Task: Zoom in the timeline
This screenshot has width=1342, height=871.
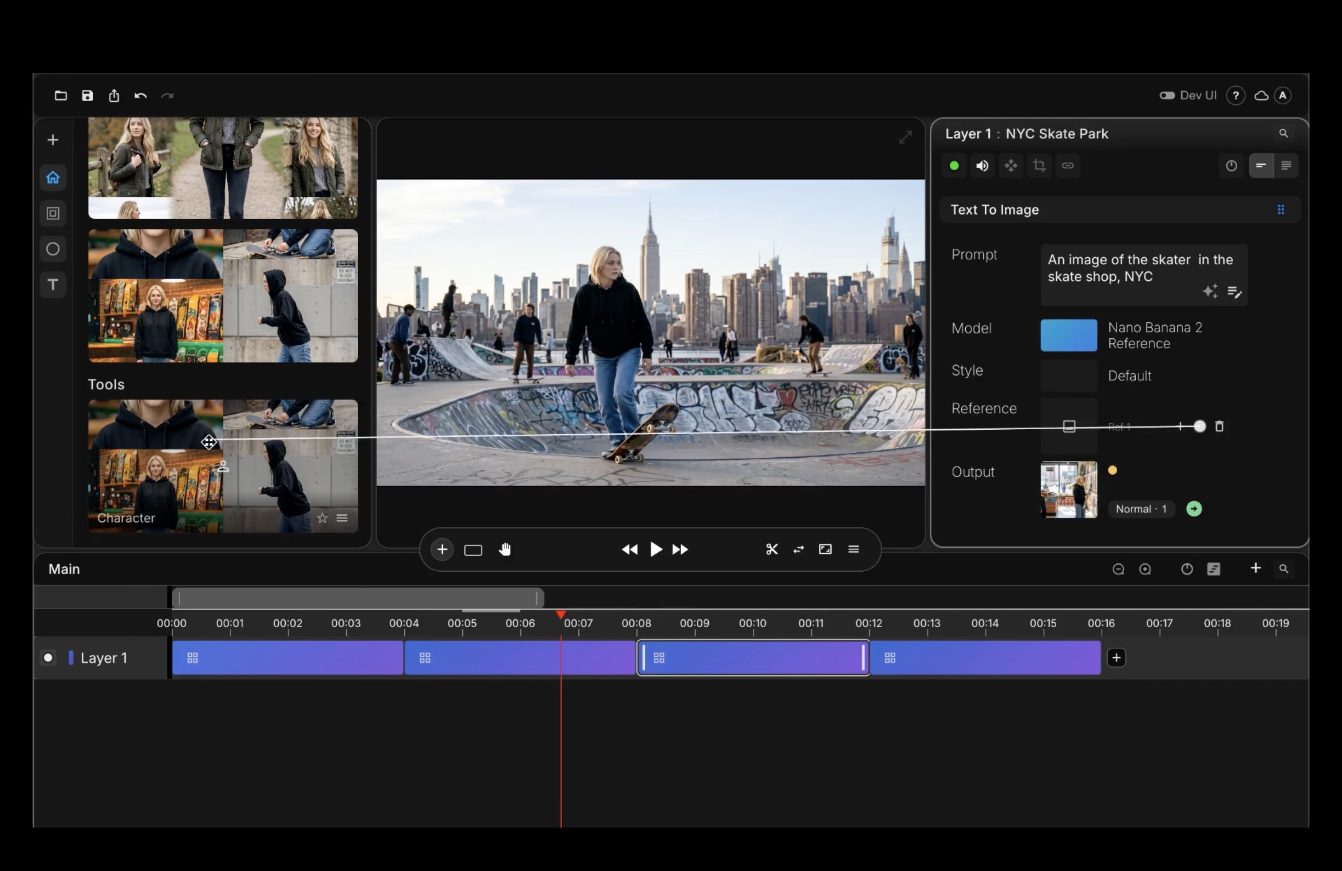Action: tap(1145, 569)
